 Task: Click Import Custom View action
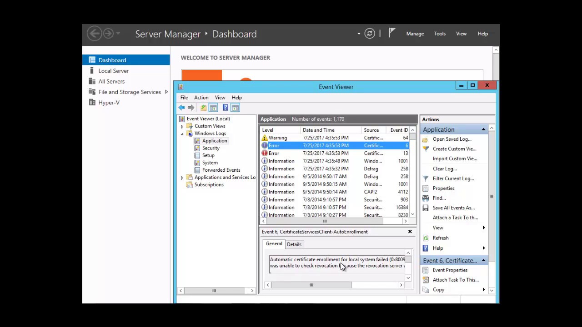tap(455, 159)
